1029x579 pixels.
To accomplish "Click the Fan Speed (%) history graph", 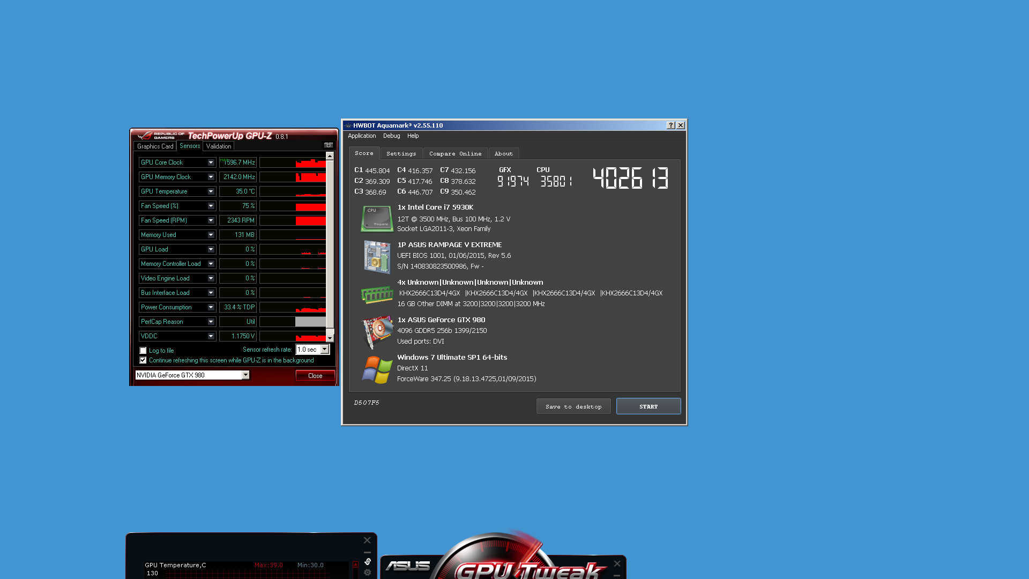I will point(293,206).
